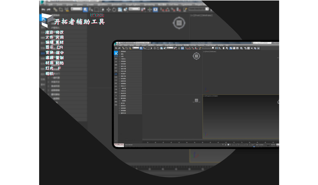The width and height of the screenshot is (318, 185).
Task: Switch to the 材质 sidebar tab
Action: [x=116, y=77]
